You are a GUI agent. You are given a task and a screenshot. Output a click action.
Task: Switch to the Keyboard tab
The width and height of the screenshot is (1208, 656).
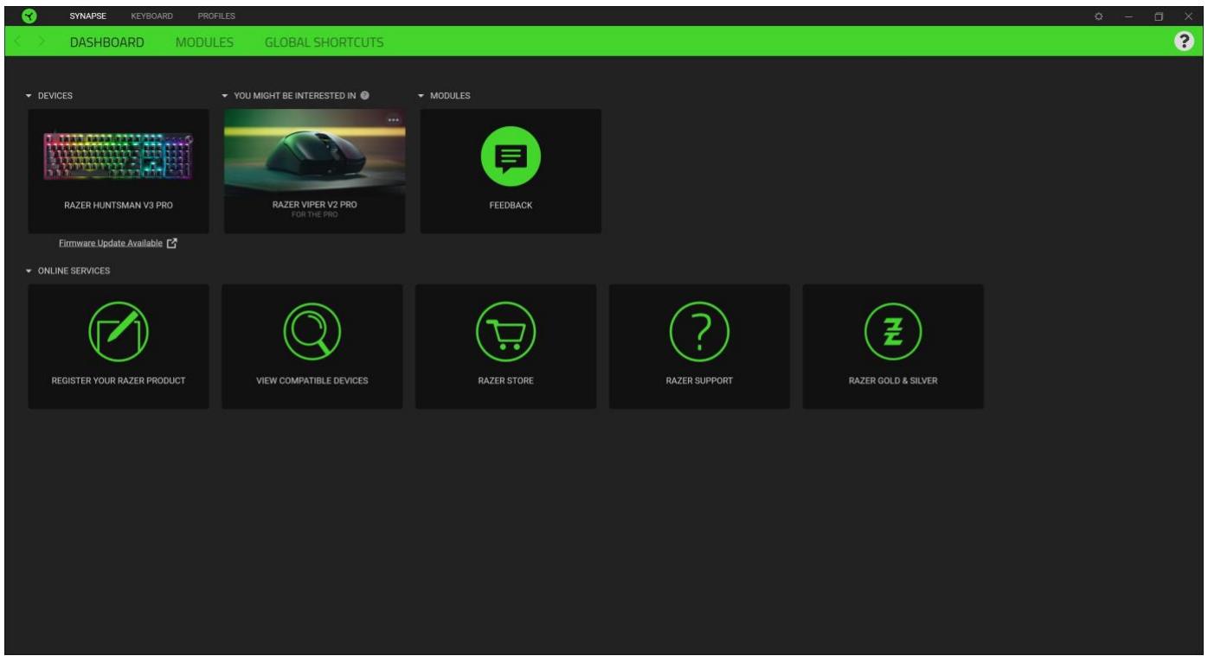pyautogui.click(x=151, y=16)
